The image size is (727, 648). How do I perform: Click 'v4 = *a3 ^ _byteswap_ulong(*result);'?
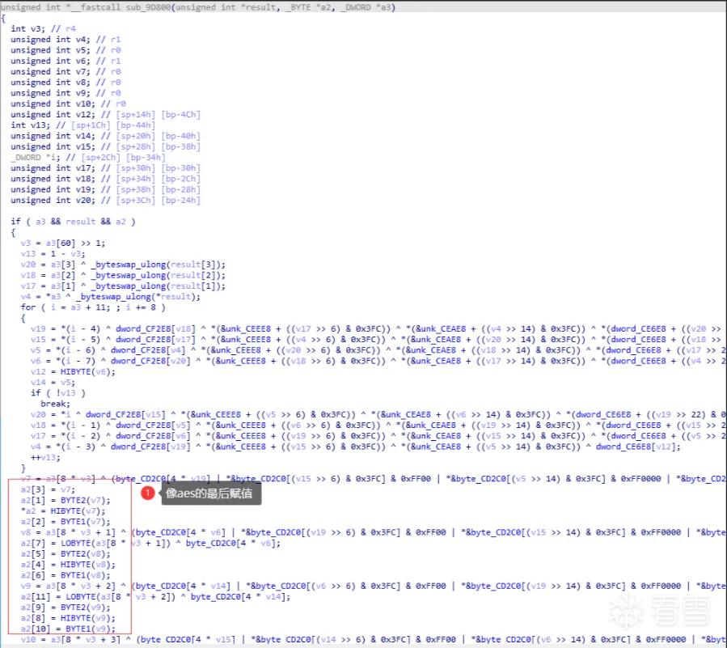click(111, 296)
